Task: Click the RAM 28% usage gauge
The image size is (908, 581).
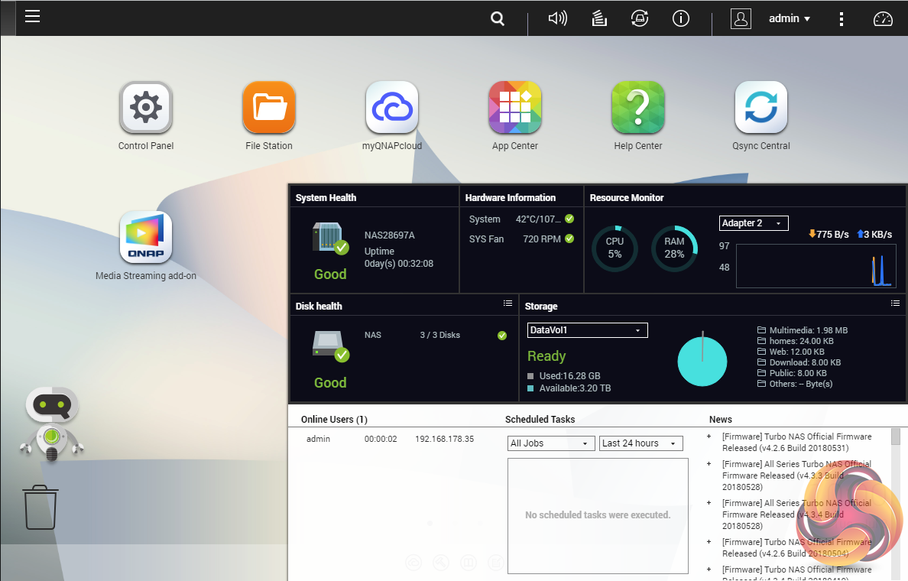Action: (x=674, y=248)
